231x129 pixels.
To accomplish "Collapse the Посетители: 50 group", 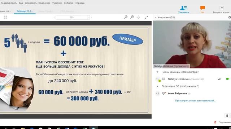I will (157, 86).
